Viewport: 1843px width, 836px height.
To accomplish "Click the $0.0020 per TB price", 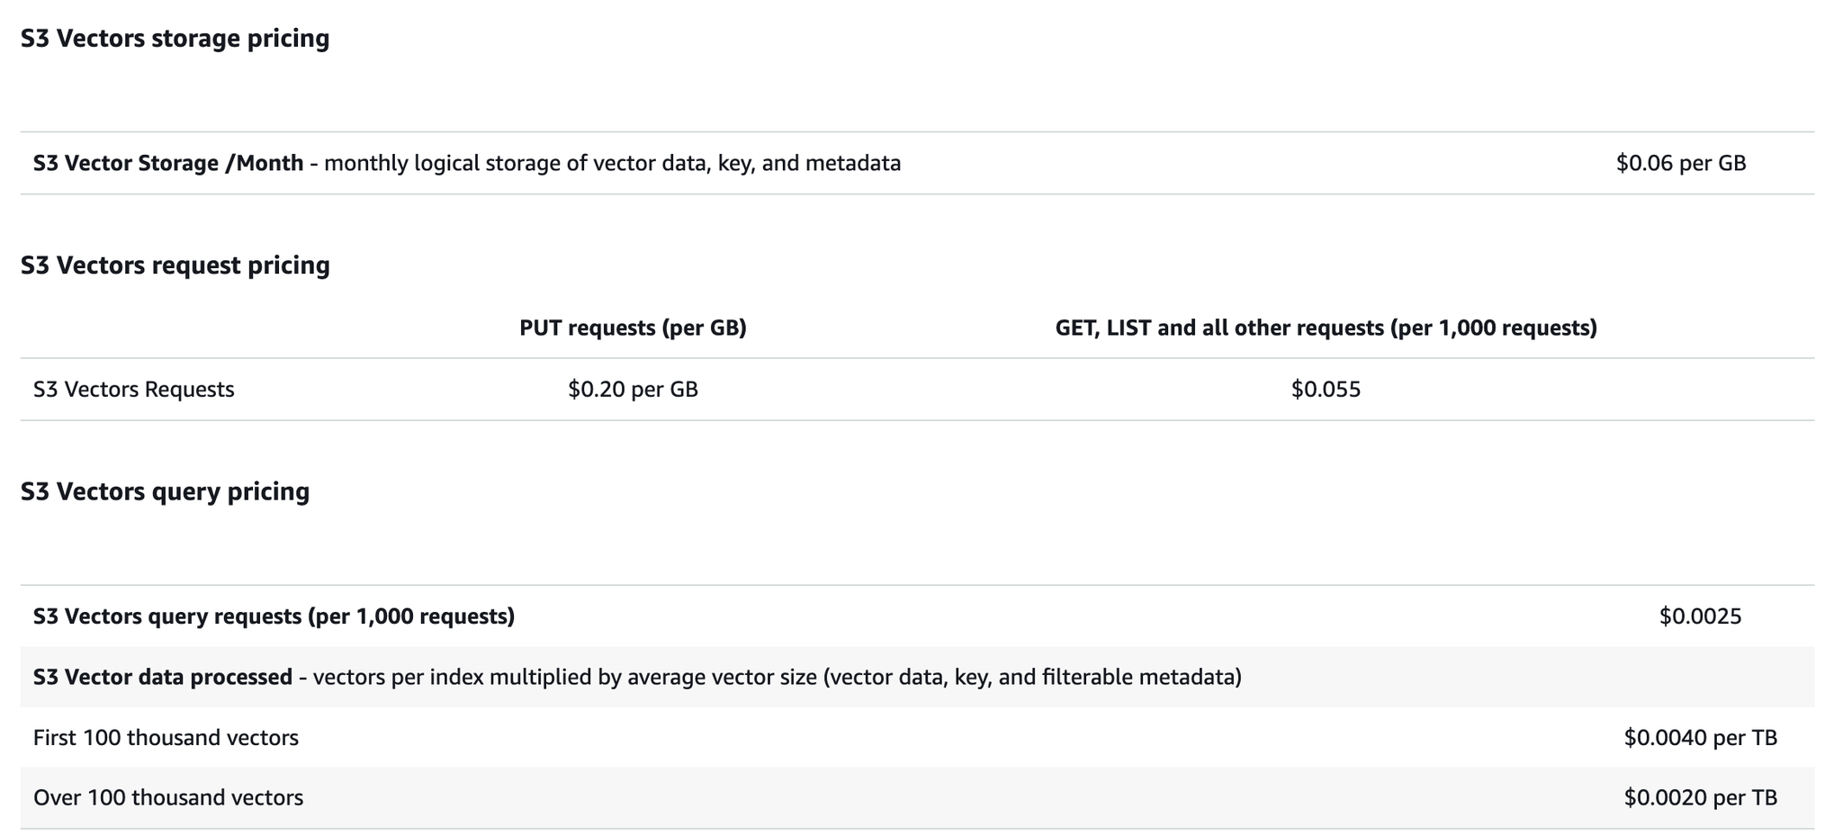I will coord(1700,797).
